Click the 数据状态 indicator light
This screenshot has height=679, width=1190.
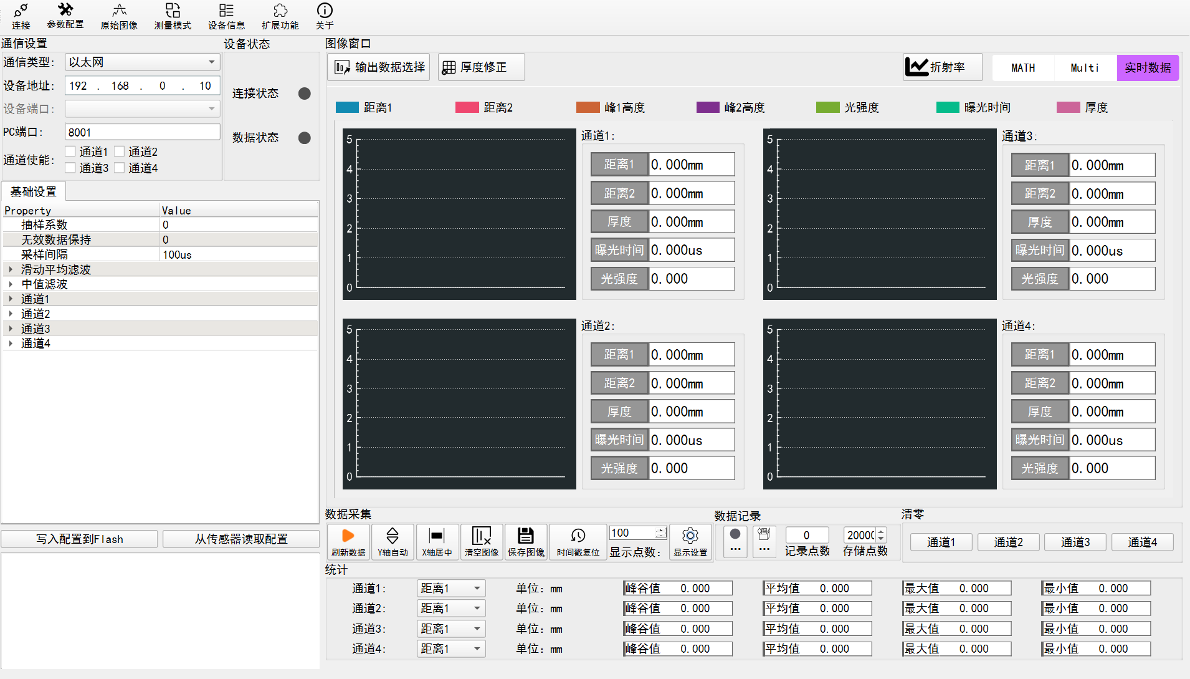pos(305,138)
